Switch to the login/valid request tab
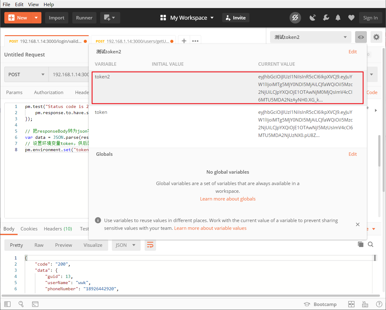The height and width of the screenshot is (310, 386). (x=47, y=41)
